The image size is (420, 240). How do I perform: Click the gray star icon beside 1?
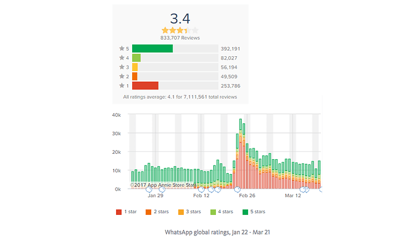pyautogui.click(x=122, y=86)
